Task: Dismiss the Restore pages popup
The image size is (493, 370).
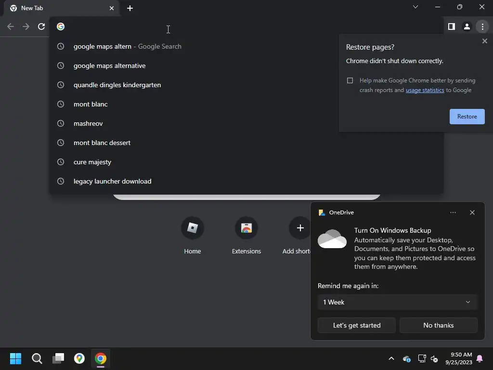Action: [484, 41]
